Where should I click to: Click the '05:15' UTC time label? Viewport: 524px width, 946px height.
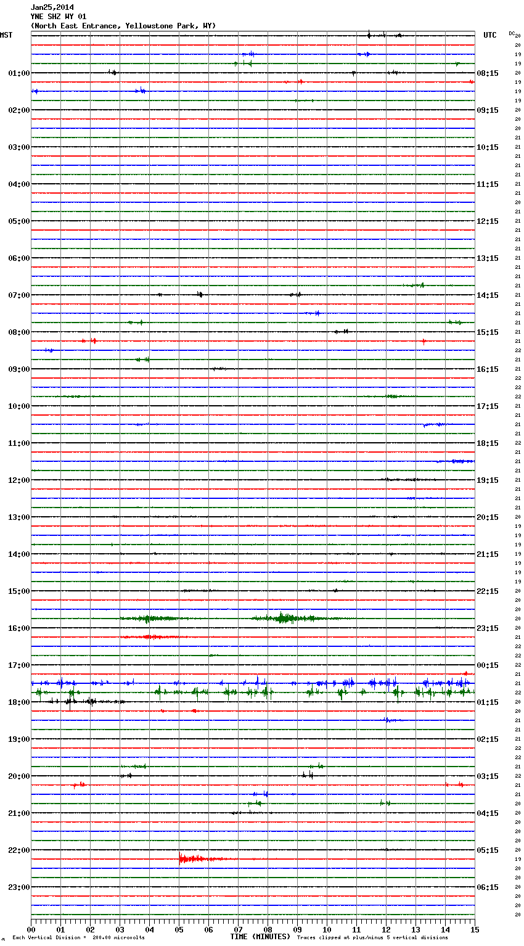[x=488, y=850]
